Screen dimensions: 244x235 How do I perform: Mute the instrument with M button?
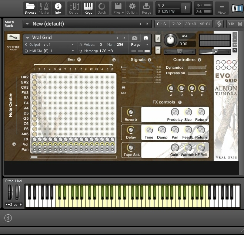[x=158, y=50]
